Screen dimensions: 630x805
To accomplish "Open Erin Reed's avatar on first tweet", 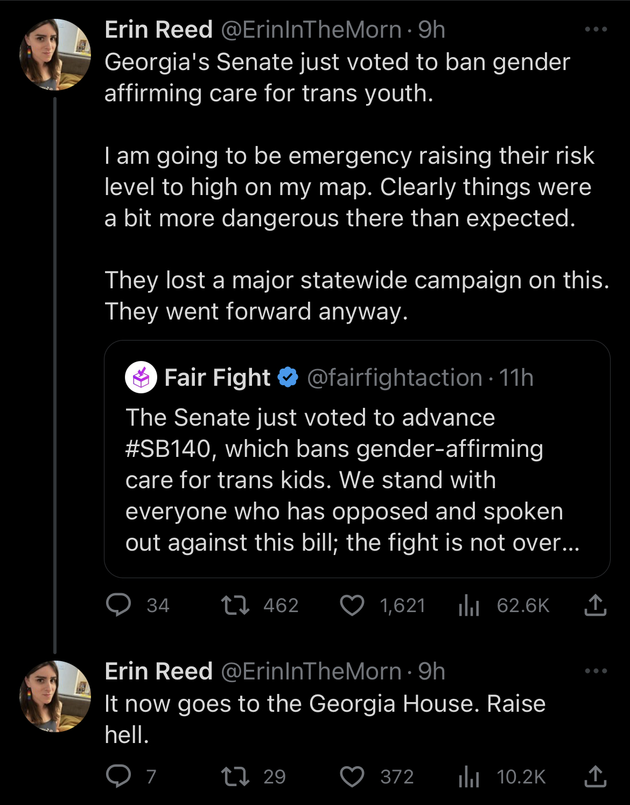I will coord(55,54).
